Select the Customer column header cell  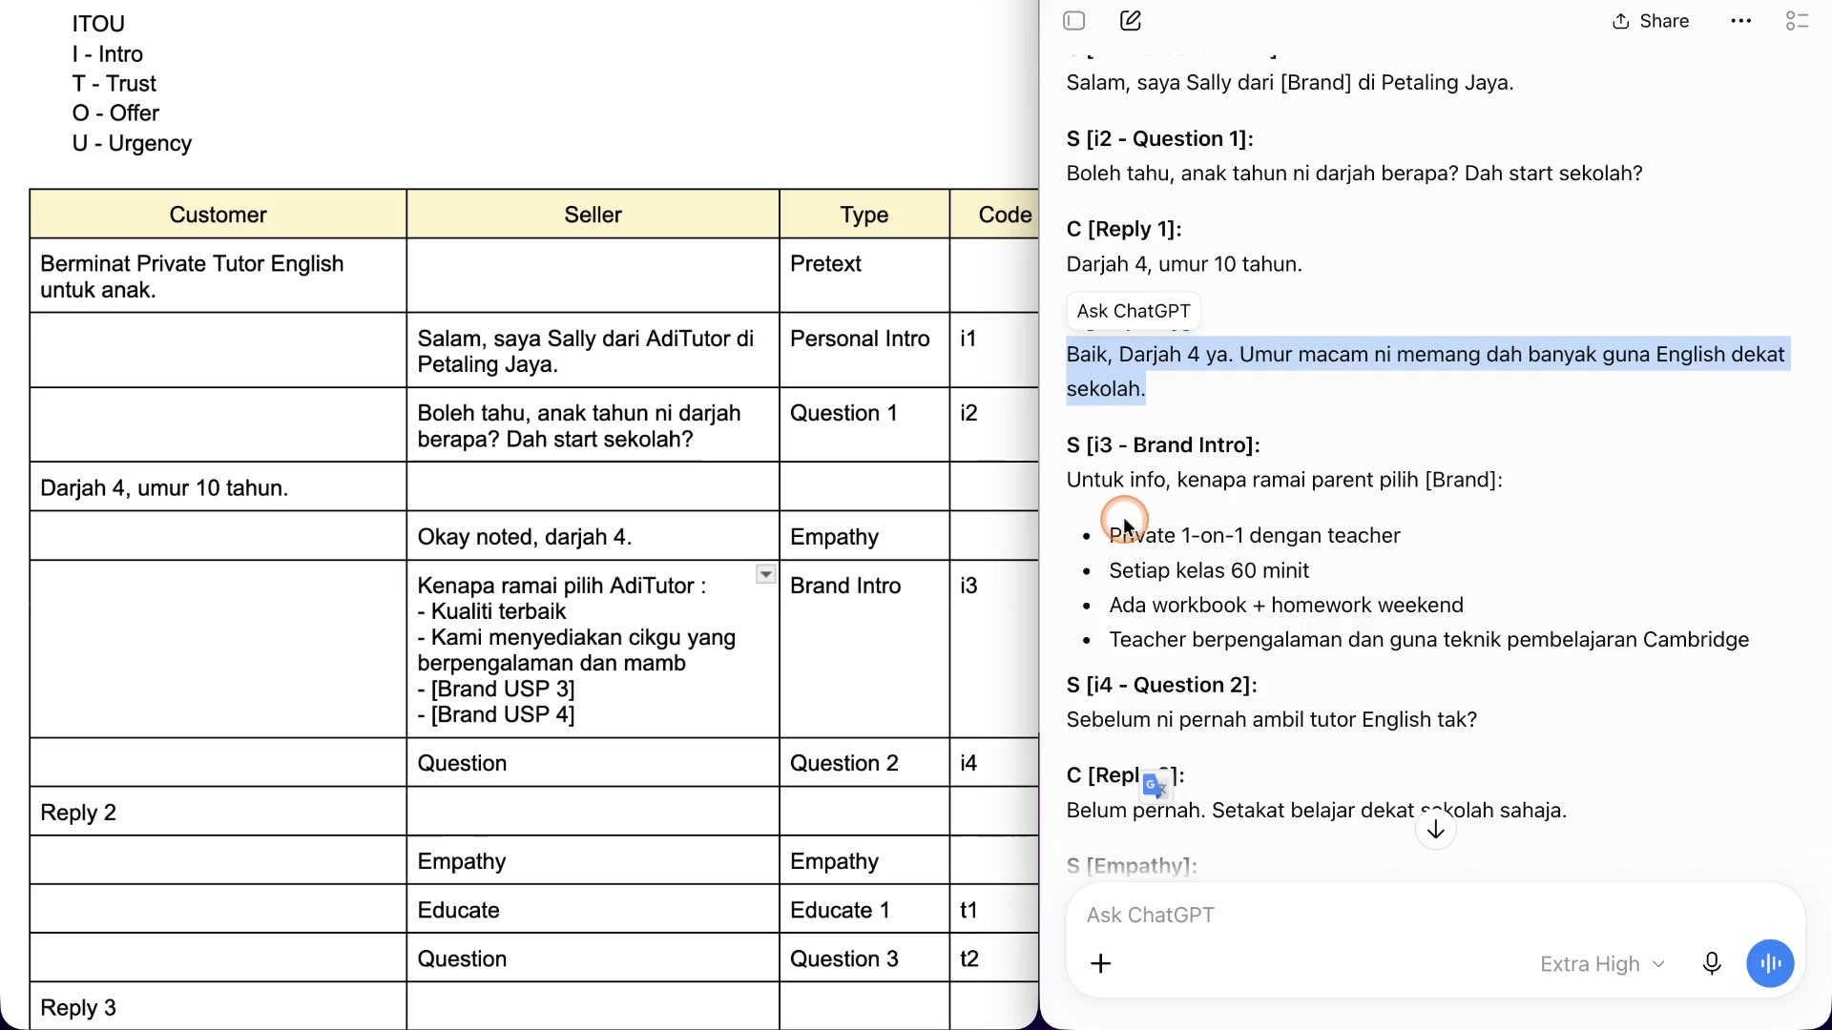218,215
